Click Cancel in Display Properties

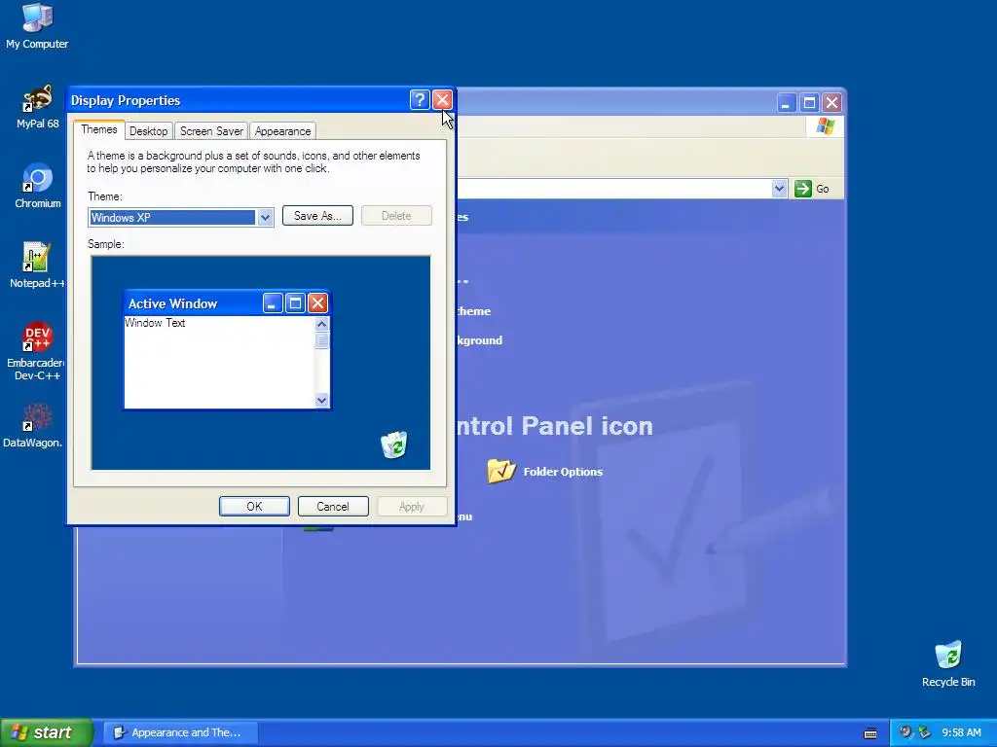coord(333,506)
